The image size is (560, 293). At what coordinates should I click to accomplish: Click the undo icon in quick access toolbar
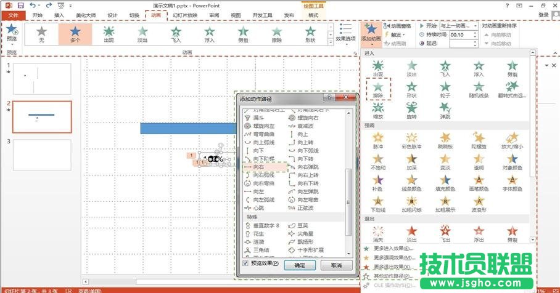[x=33, y=6]
